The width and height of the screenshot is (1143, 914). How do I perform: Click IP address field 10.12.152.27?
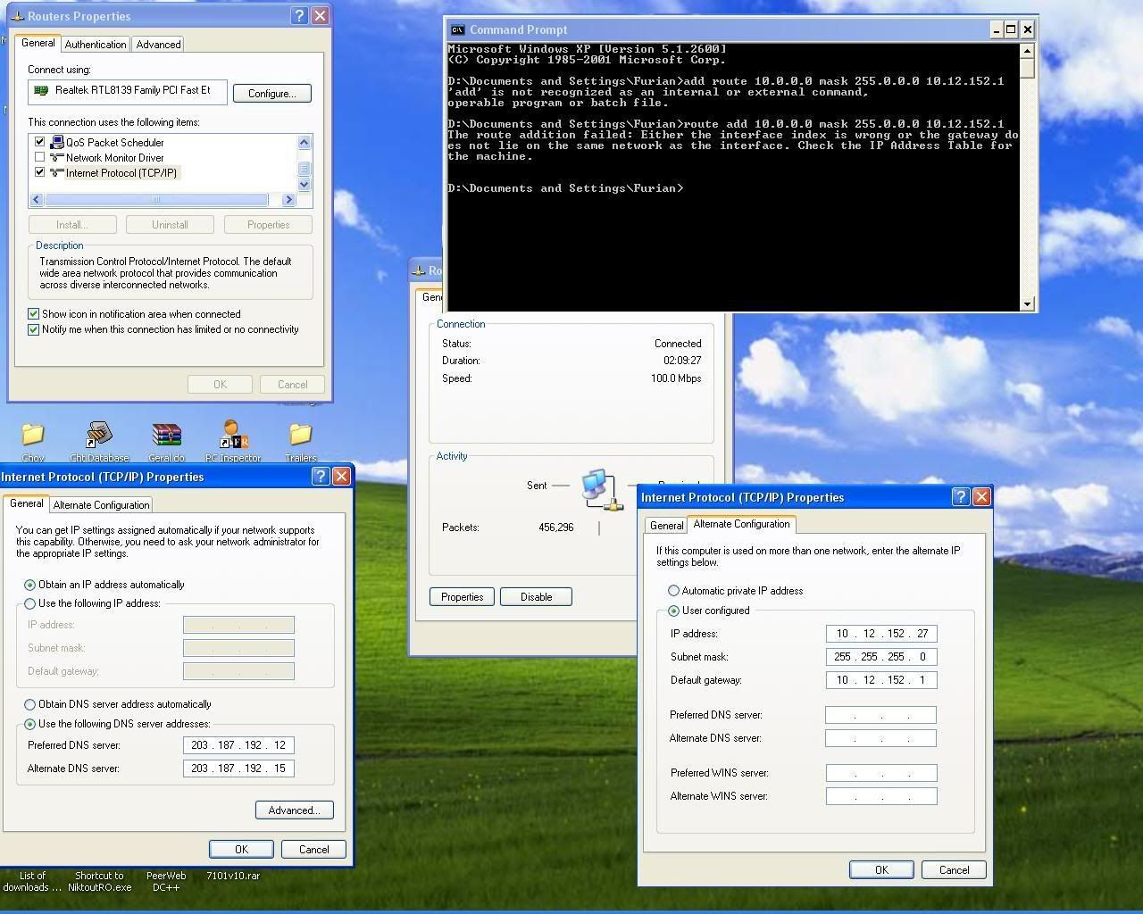[x=881, y=634]
